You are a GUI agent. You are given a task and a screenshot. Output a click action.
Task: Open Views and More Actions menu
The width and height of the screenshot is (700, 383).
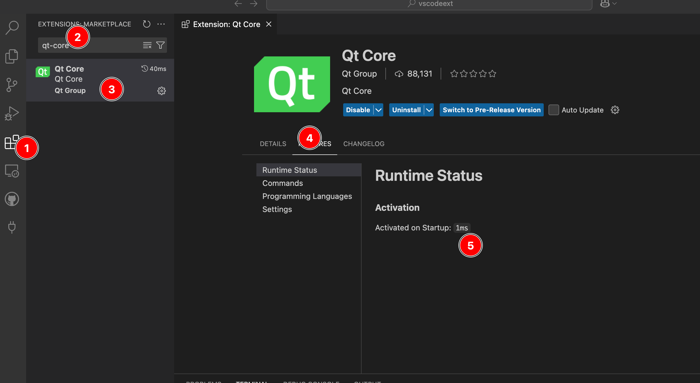[x=161, y=24]
